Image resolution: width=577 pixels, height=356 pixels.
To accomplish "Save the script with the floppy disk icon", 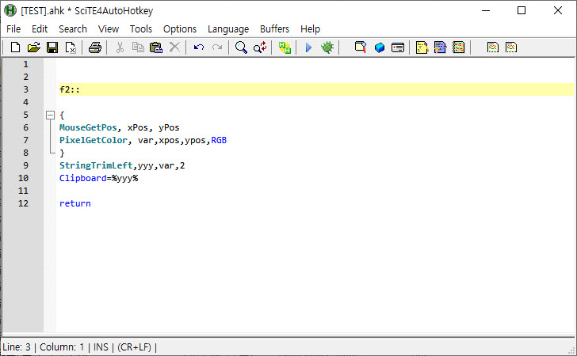I will (x=52, y=47).
